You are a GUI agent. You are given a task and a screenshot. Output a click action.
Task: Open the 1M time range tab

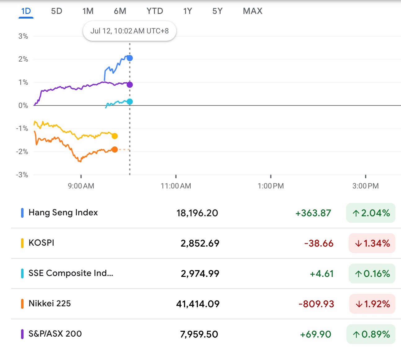coord(88,11)
